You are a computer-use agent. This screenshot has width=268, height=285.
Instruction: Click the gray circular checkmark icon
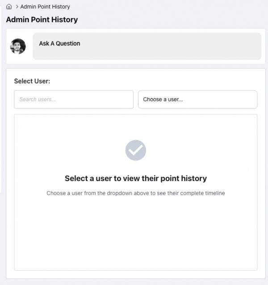pos(136,150)
